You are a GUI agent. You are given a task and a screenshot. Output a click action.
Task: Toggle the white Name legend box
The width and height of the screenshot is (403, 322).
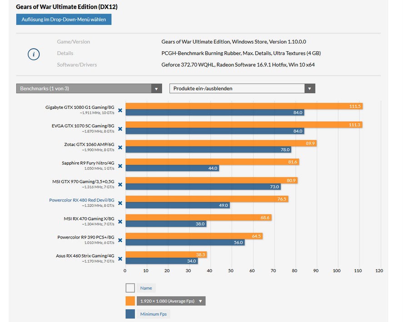(130, 288)
